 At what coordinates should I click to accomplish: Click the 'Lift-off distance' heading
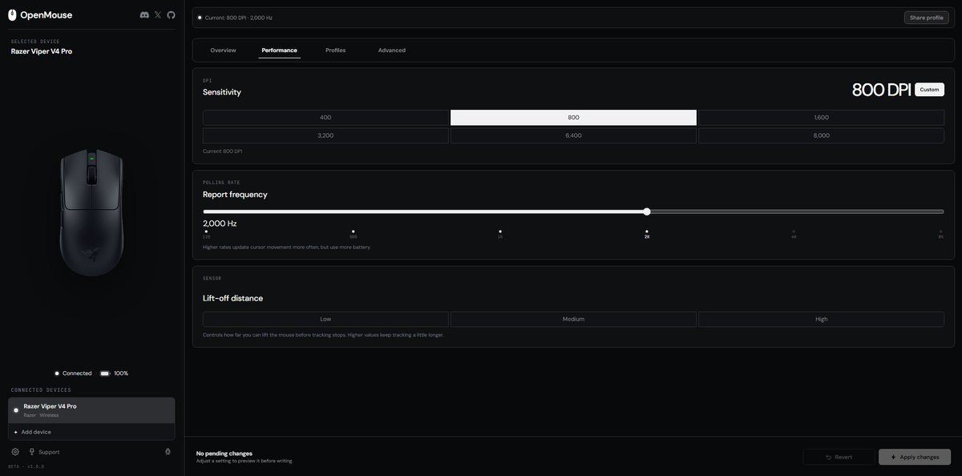pyautogui.click(x=232, y=298)
